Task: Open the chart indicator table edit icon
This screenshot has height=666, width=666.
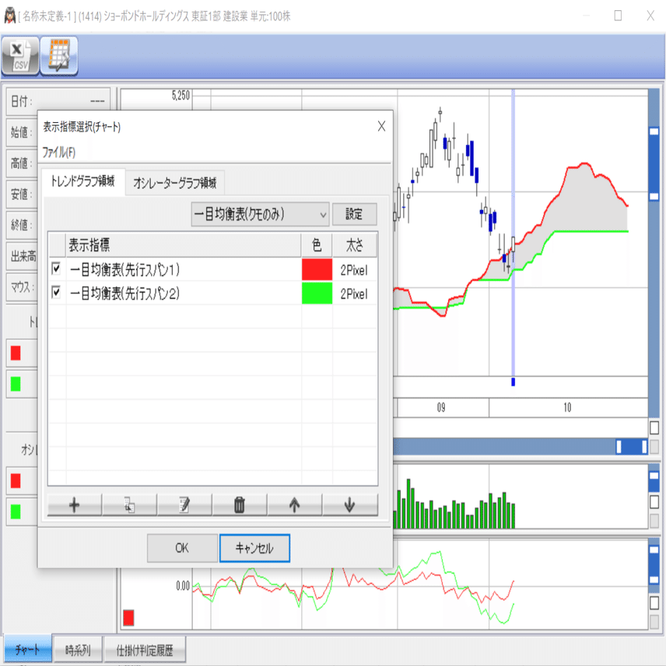Action: pos(58,56)
